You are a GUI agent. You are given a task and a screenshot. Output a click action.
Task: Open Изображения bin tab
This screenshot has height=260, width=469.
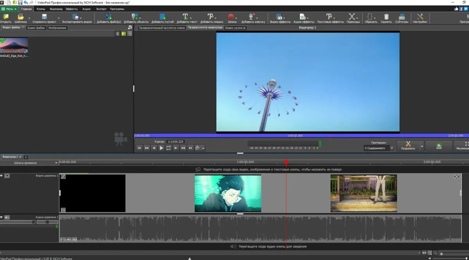click(x=57, y=28)
